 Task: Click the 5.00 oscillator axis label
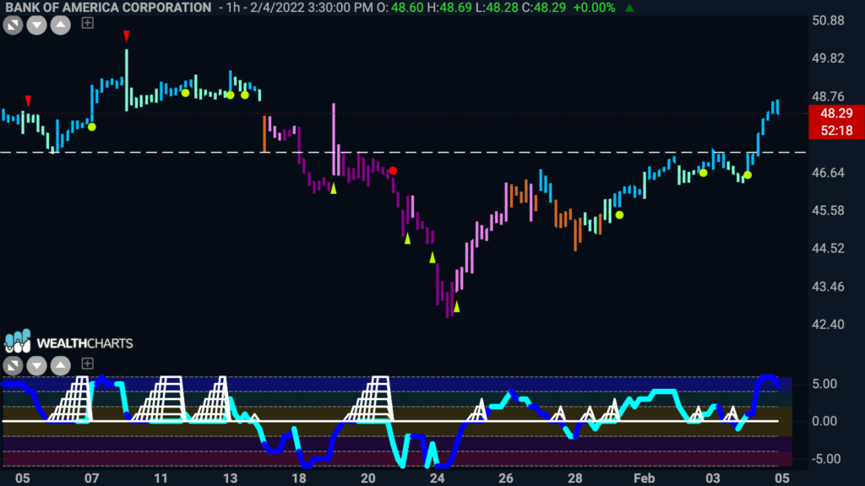click(824, 384)
